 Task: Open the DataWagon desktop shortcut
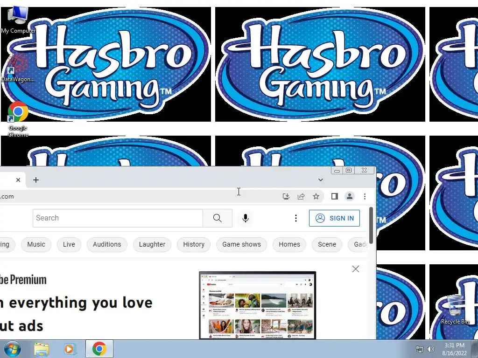pyautogui.click(x=18, y=68)
